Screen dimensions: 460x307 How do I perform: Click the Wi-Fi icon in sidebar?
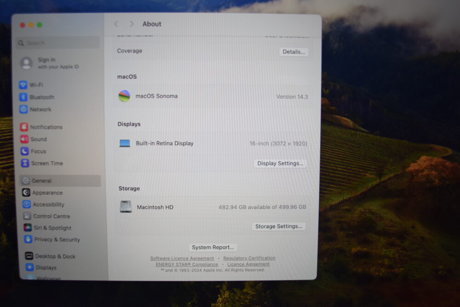pyautogui.click(x=23, y=85)
